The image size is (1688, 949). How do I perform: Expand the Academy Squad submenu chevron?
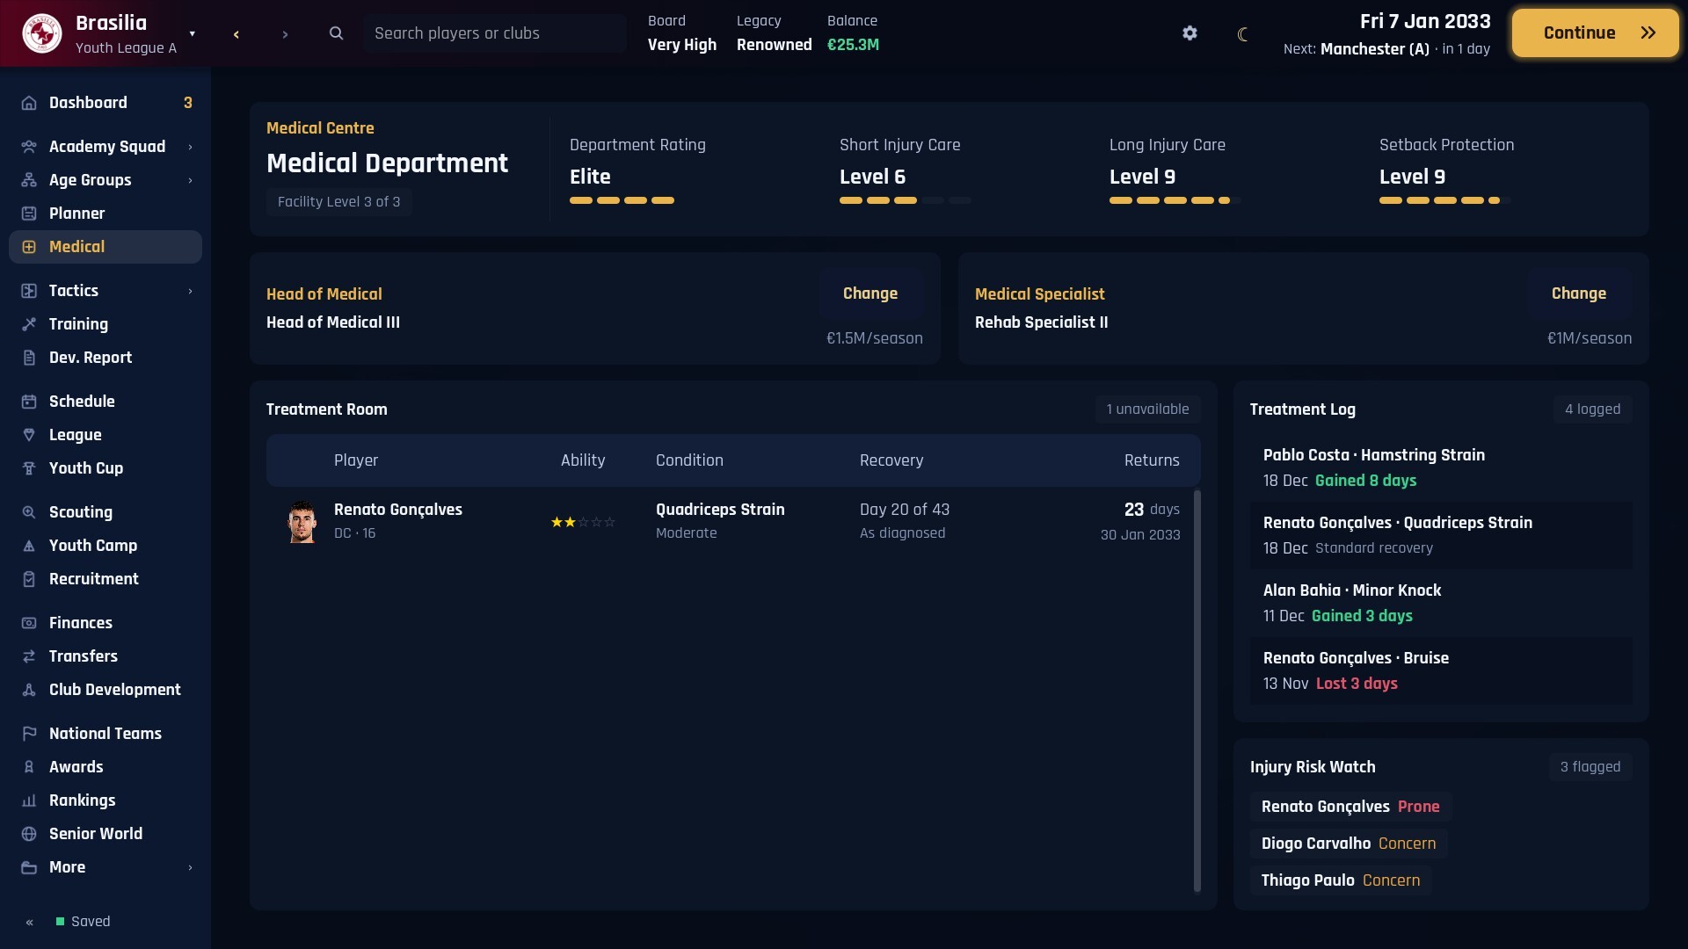coord(190,147)
